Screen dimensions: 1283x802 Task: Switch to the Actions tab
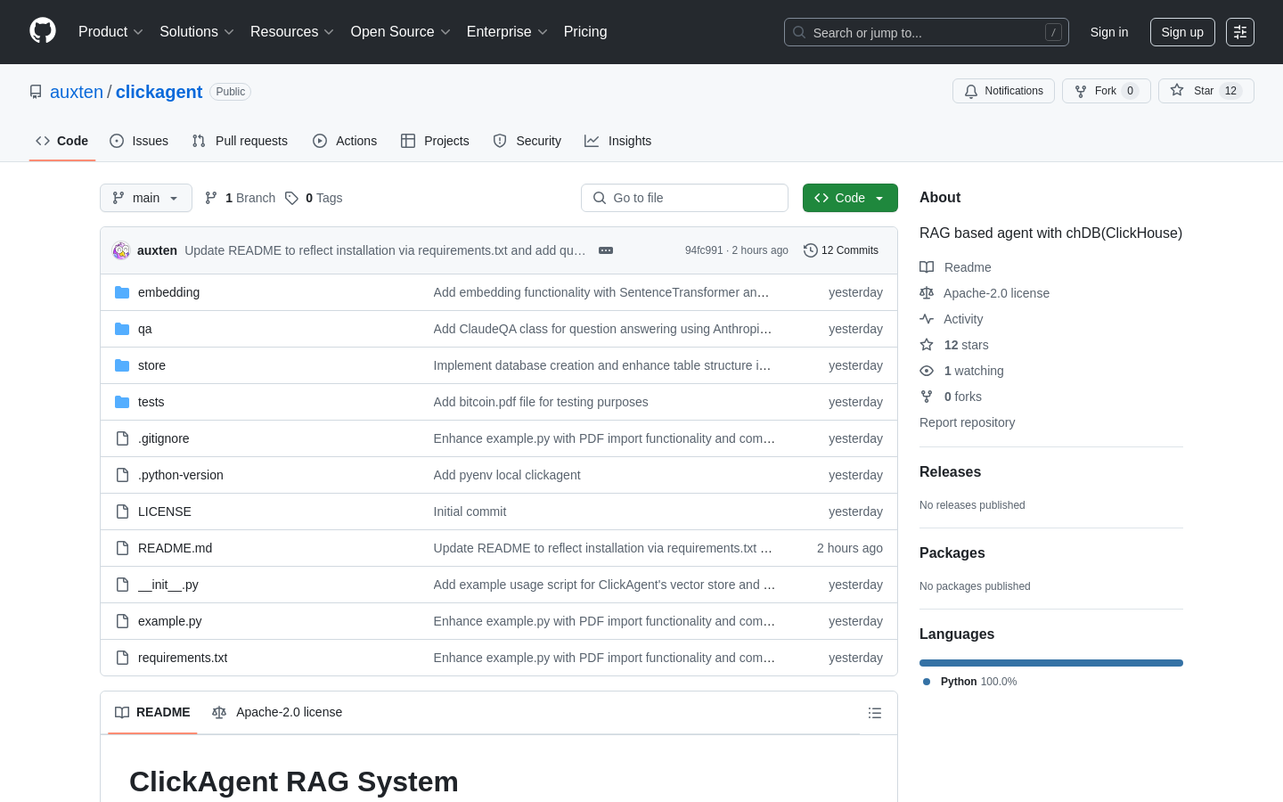(345, 141)
